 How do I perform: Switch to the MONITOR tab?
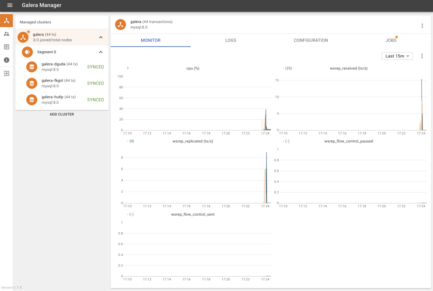pos(151,40)
